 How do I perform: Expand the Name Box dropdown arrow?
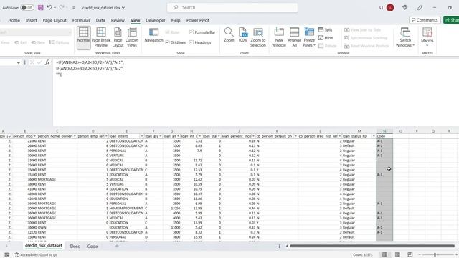(x=19, y=62)
